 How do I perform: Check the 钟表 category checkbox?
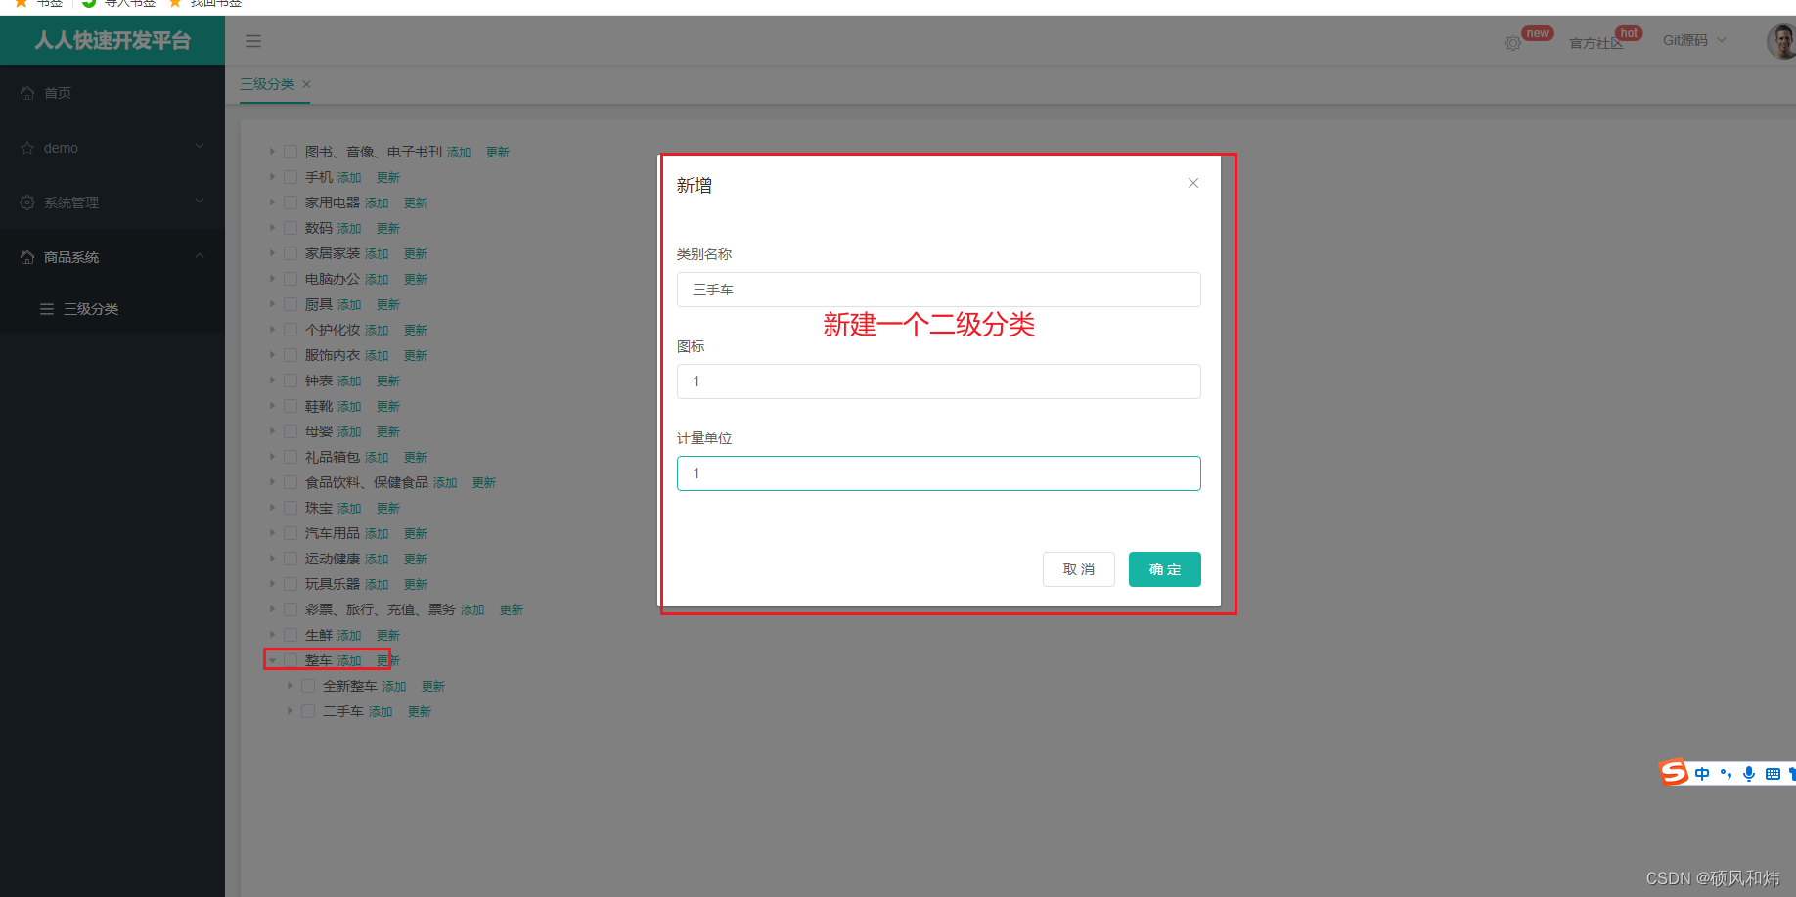(291, 381)
